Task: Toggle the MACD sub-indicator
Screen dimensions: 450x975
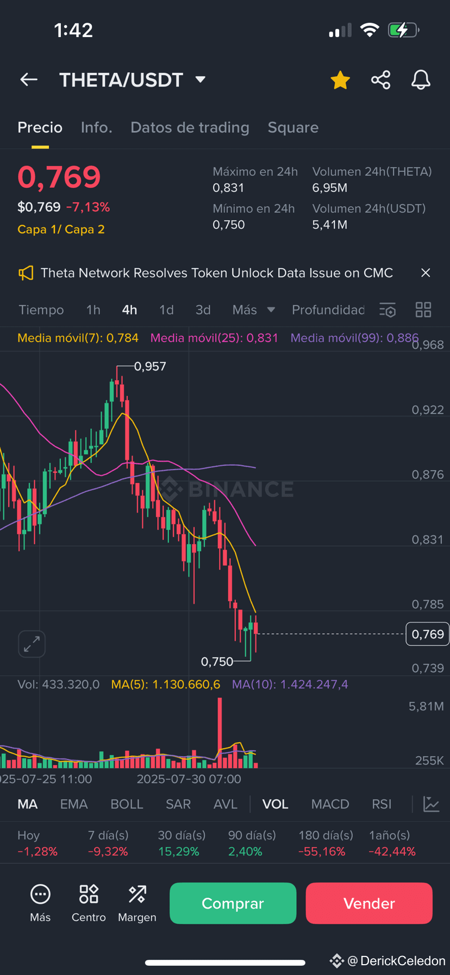Action: point(330,804)
